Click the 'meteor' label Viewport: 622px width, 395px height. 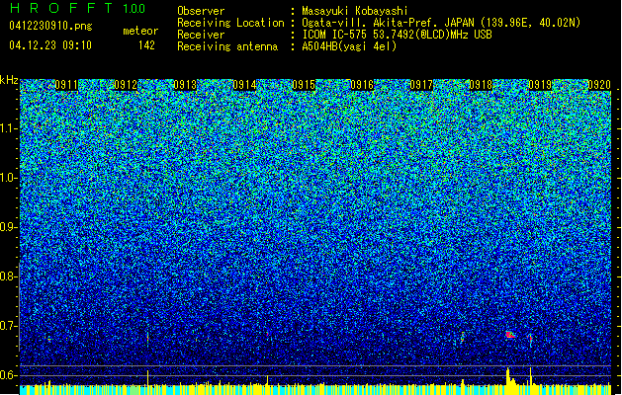[140, 31]
